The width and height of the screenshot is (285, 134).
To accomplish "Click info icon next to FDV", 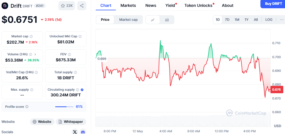I will (x=69, y=54).
